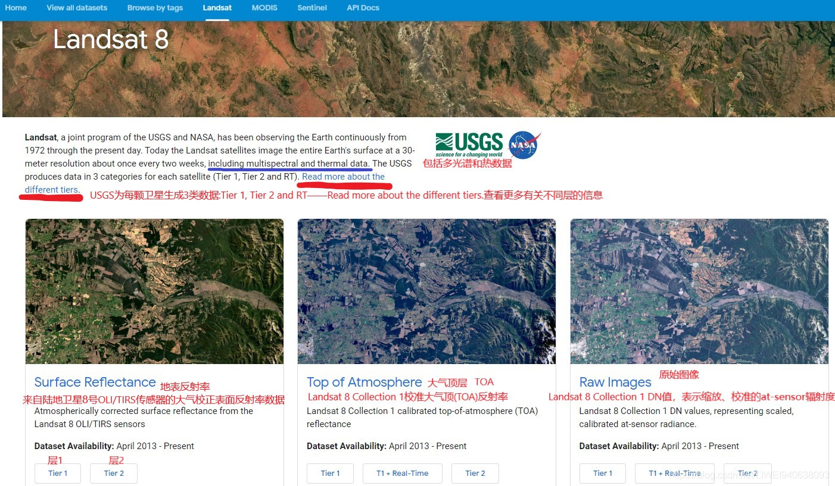Click 'including multispectral and thermal data' phrase
The width and height of the screenshot is (835, 486).
[x=289, y=164]
